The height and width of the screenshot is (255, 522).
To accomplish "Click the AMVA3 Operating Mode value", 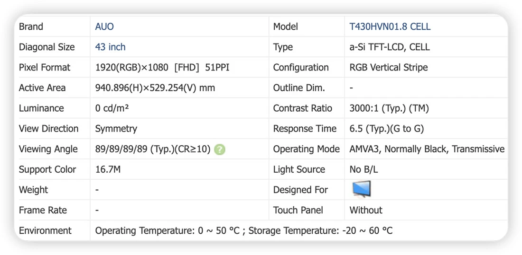I will (427, 149).
